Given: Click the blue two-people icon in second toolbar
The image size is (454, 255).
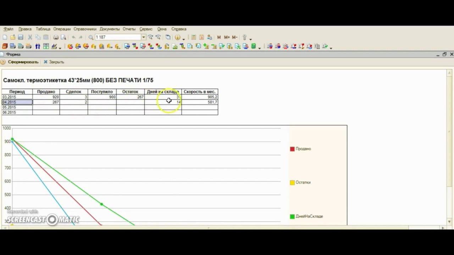Looking at the screenshot, I should 38,46.
